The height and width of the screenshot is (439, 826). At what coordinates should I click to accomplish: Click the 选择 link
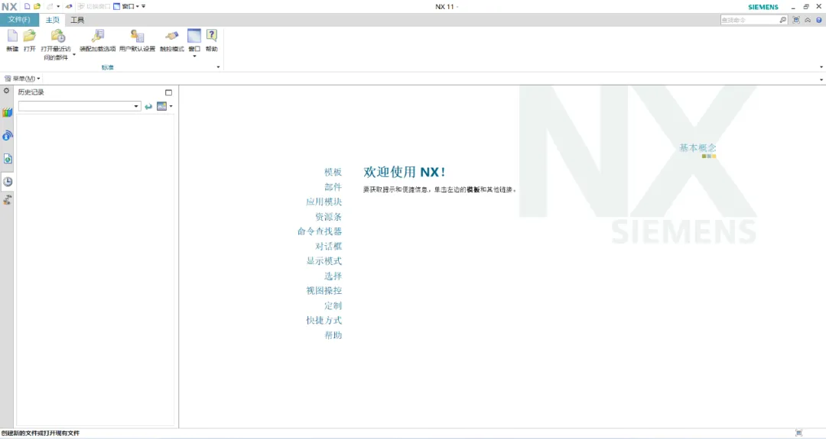tap(333, 276)
